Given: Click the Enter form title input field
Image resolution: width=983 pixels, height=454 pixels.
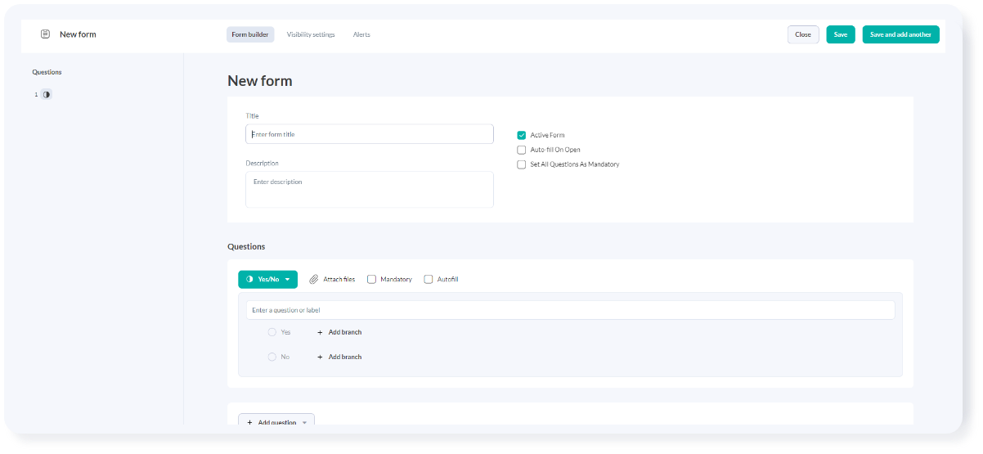Looking at the screenshot, I should click(x=370, y=134).
